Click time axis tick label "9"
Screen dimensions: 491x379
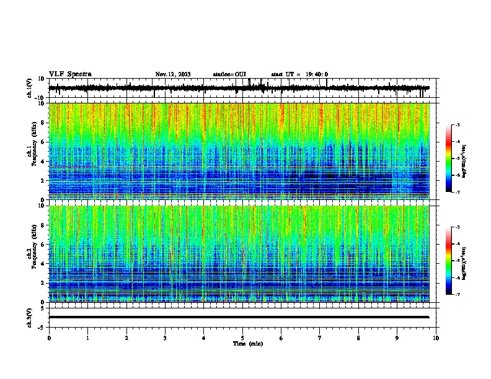point(397,338)
